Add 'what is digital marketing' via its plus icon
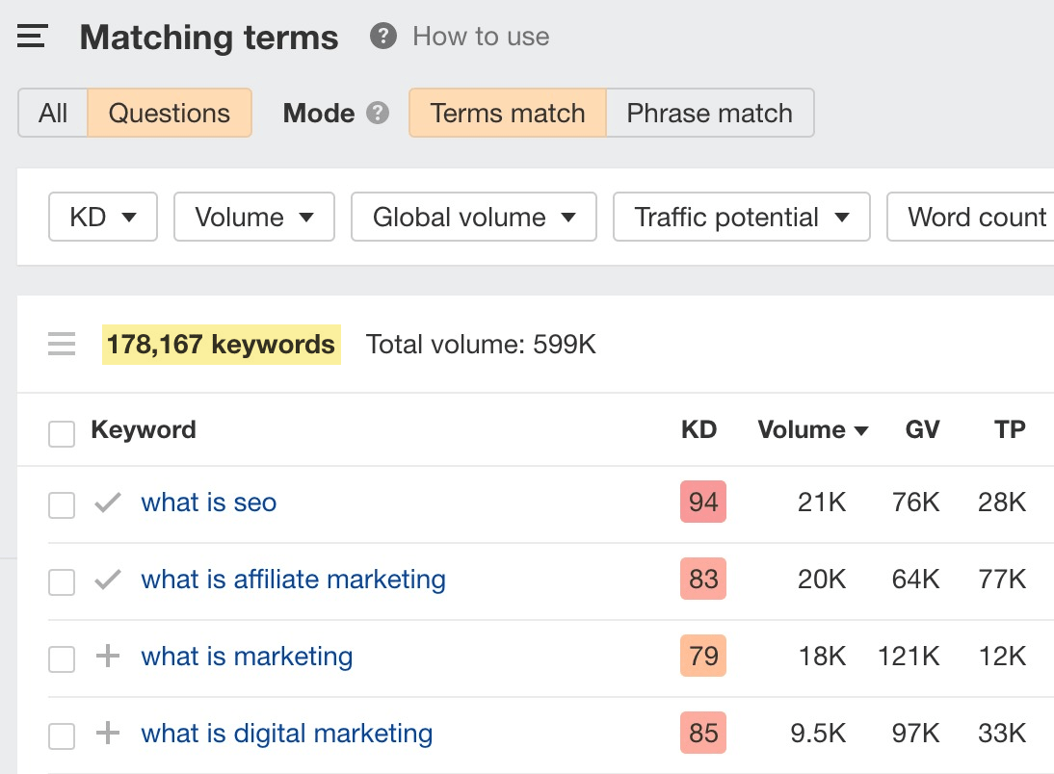Viewport: 1054px width, 774px height. (107, 734)
